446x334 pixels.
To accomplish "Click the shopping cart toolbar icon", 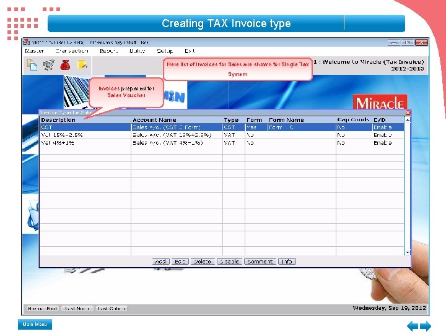I will (49, 65).
